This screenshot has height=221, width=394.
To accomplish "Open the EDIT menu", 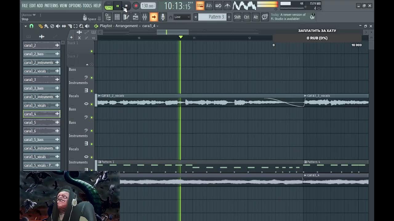I will tap(32, 6).
